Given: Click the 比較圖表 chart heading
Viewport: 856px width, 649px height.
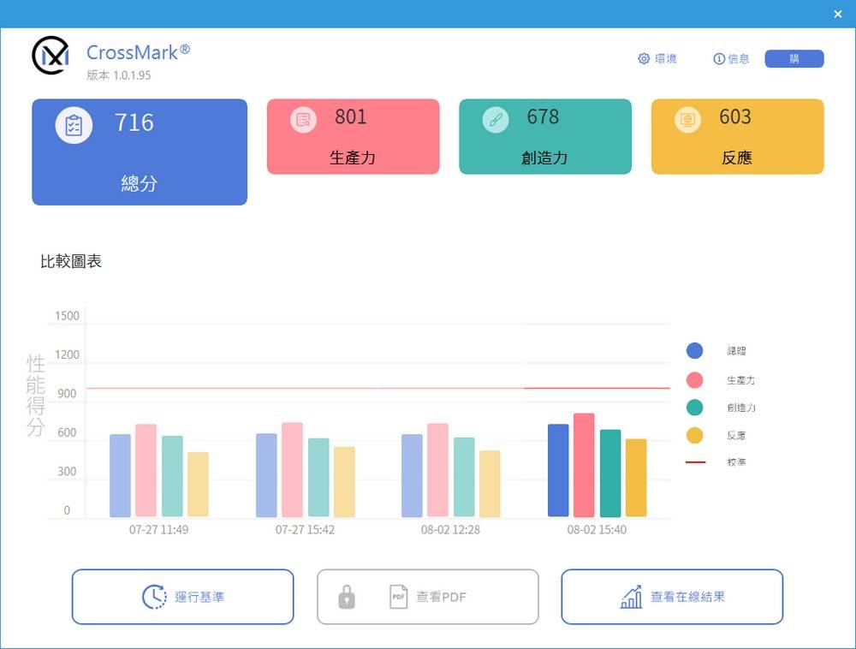Looking at the screenshot, I should pos(71,261).
